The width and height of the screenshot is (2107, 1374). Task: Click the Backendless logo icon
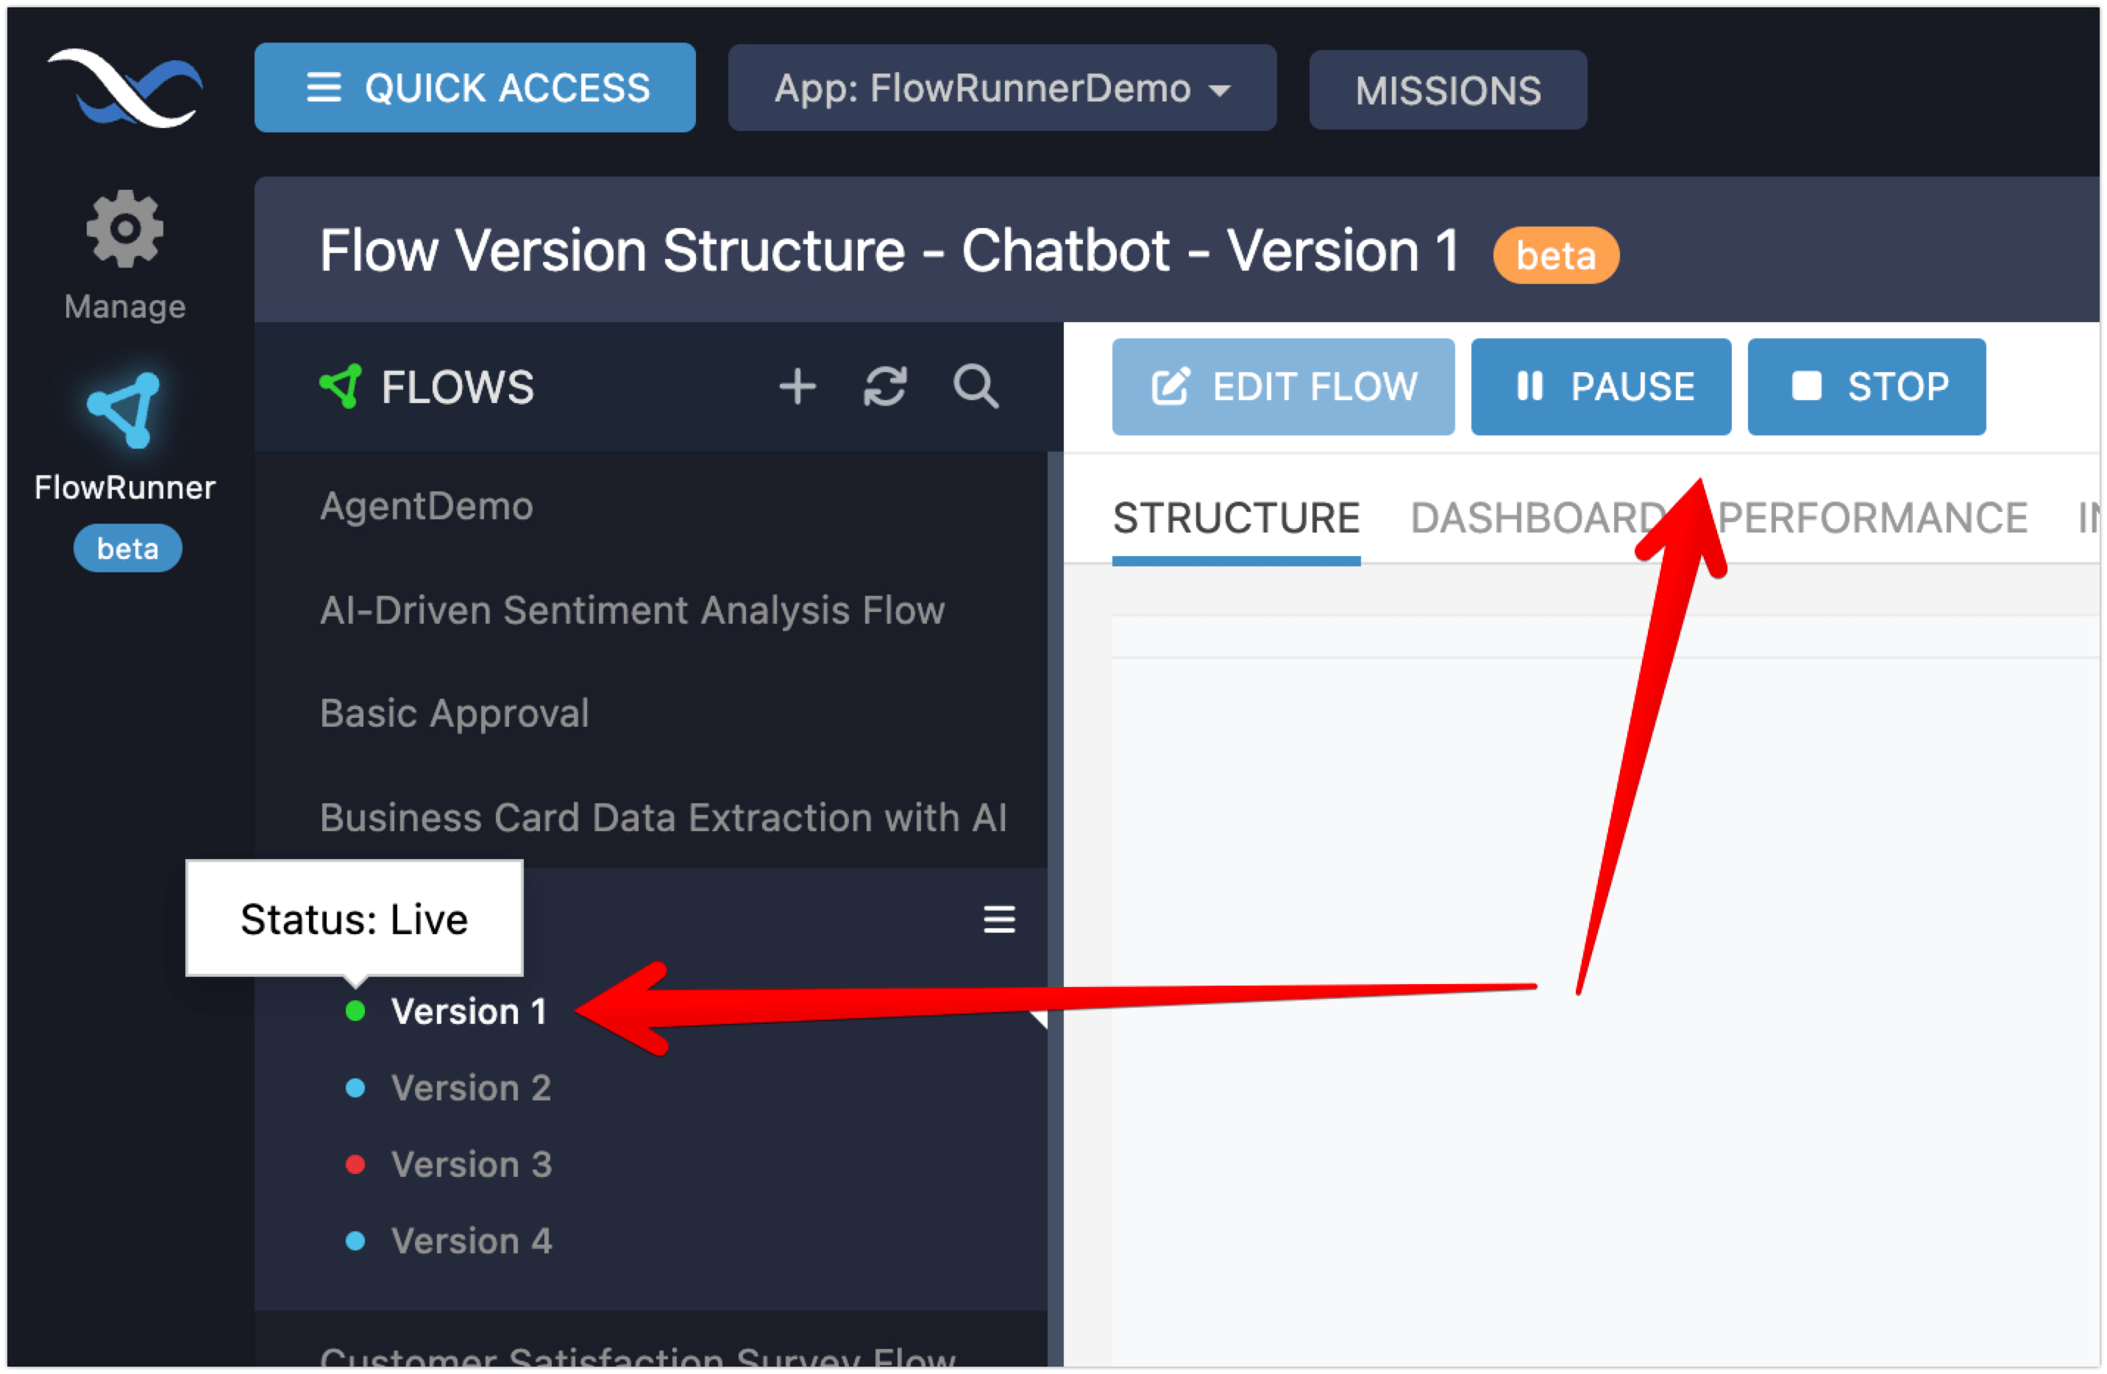pos(125,88)
